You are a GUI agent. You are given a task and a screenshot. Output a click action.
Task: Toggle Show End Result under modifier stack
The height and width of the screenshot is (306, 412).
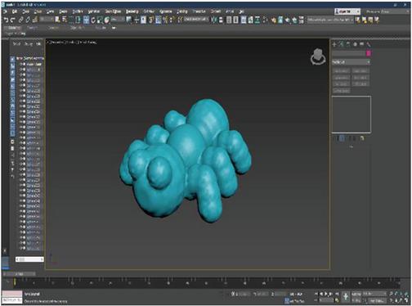pyautogui.click(x=343, y=138)
